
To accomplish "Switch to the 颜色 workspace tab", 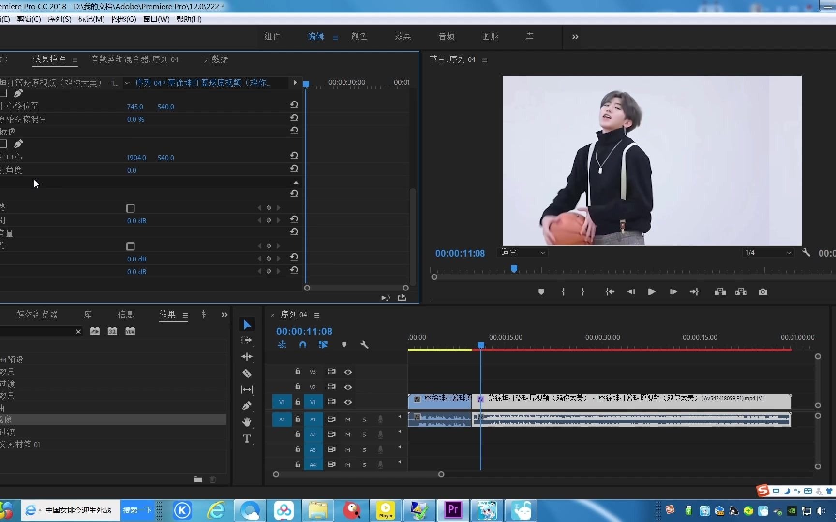I will (359, 37).
